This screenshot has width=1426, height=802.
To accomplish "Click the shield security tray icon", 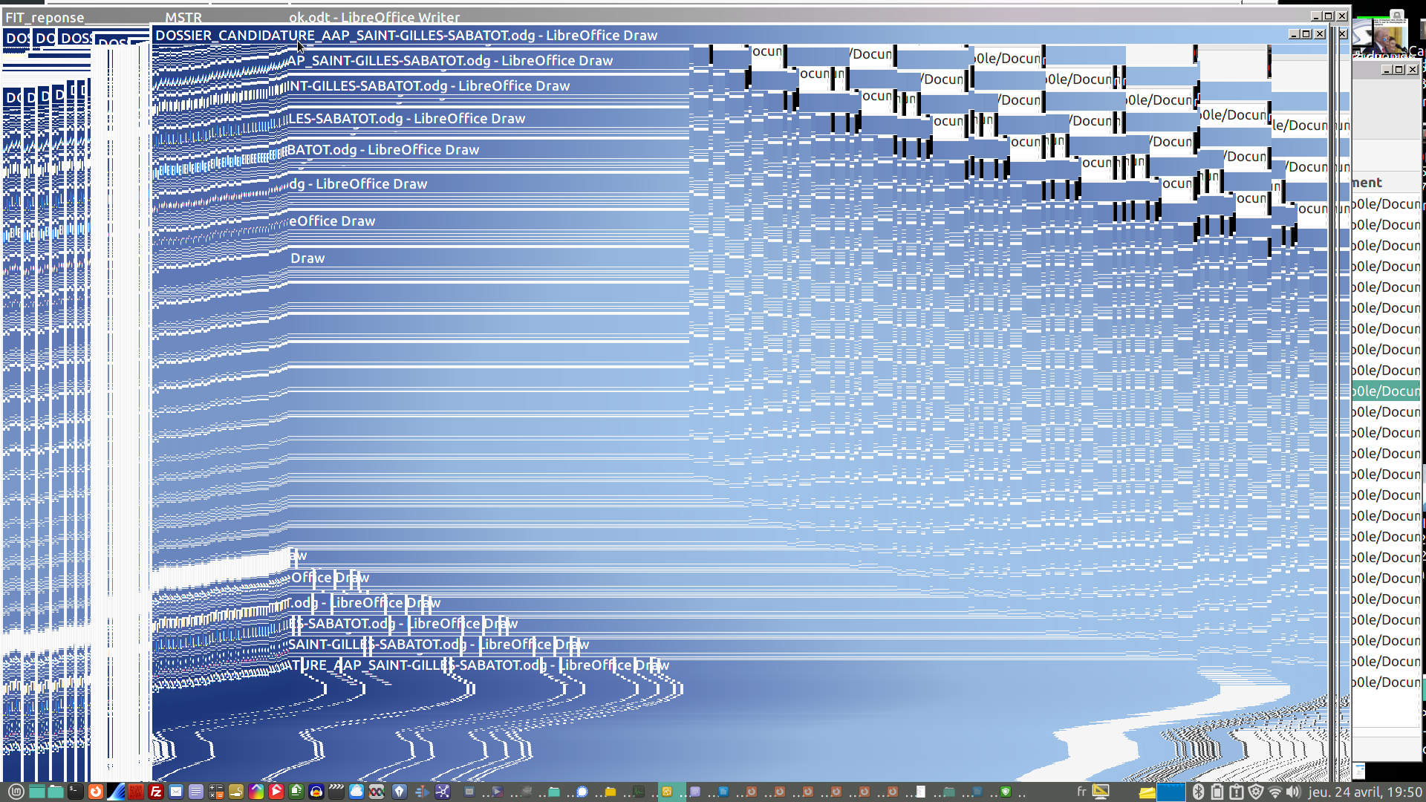I will click(1256, 792).
